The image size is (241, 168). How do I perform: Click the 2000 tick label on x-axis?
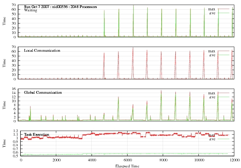[56, 160]
